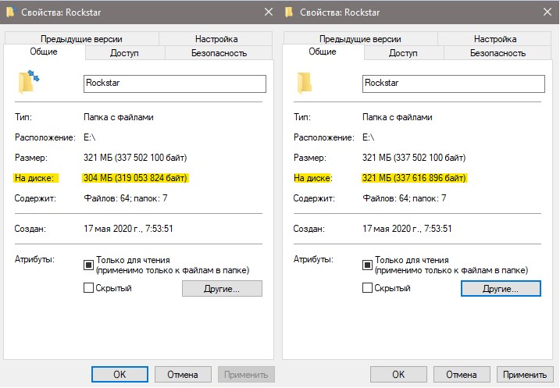Switch to Безопасность tab in left window
This screenshot has width=560, height=388.
coord(219,53)
